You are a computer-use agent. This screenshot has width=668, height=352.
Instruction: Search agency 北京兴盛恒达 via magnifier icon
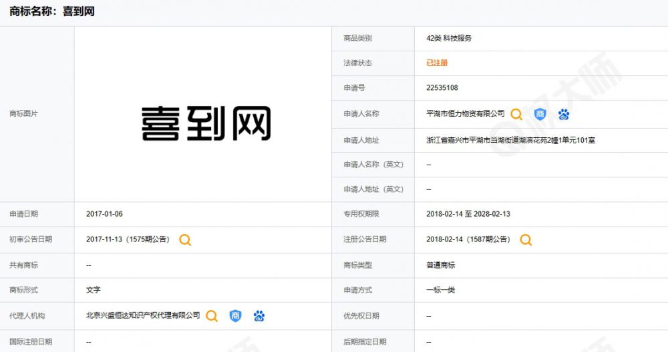tap(212, 316)
